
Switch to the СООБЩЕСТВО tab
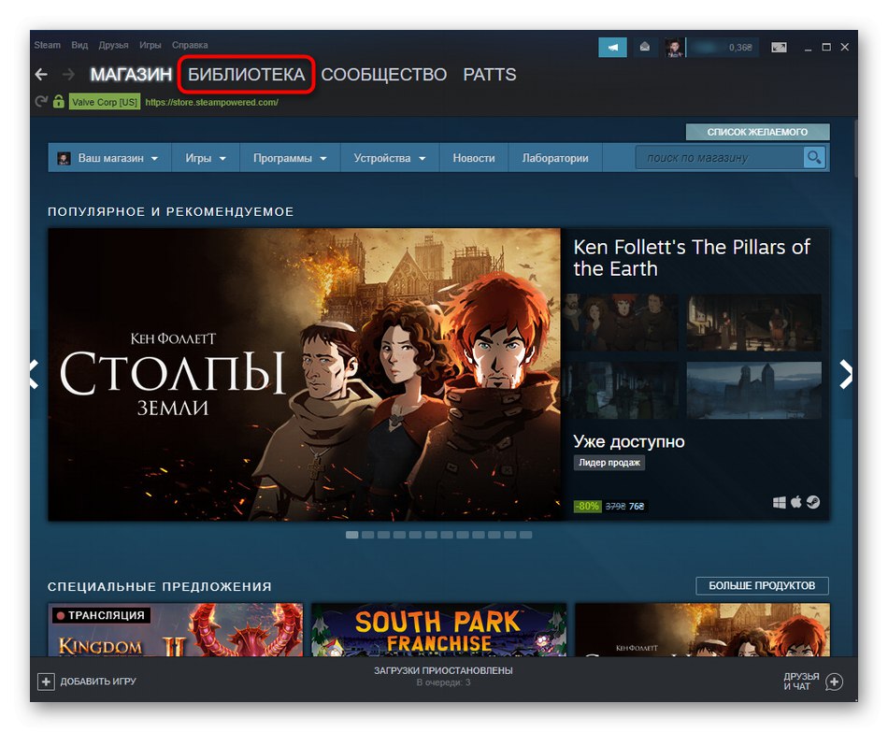(x=384, y=74)
